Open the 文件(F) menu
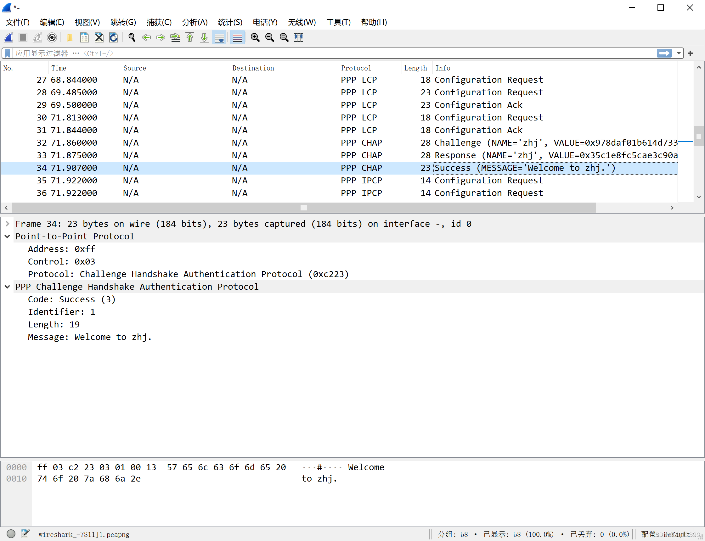Screen dimensions: 705x541 [x=18, y=22]
